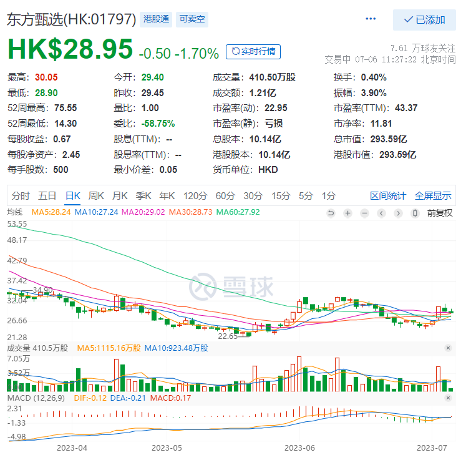Click the 已添加 watchlist button

click(424, 20)
